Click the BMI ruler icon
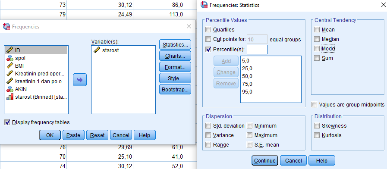This screenshot has height=169, width=387. (10, 66)
